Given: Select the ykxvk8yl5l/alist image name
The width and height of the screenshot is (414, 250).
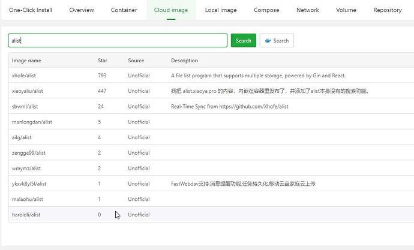Looking at the screenshot, I should (x=29, y=184).
